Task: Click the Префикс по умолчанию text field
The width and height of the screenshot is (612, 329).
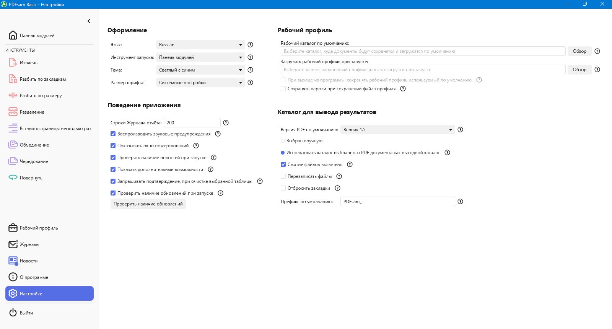Action: [397, 202]
